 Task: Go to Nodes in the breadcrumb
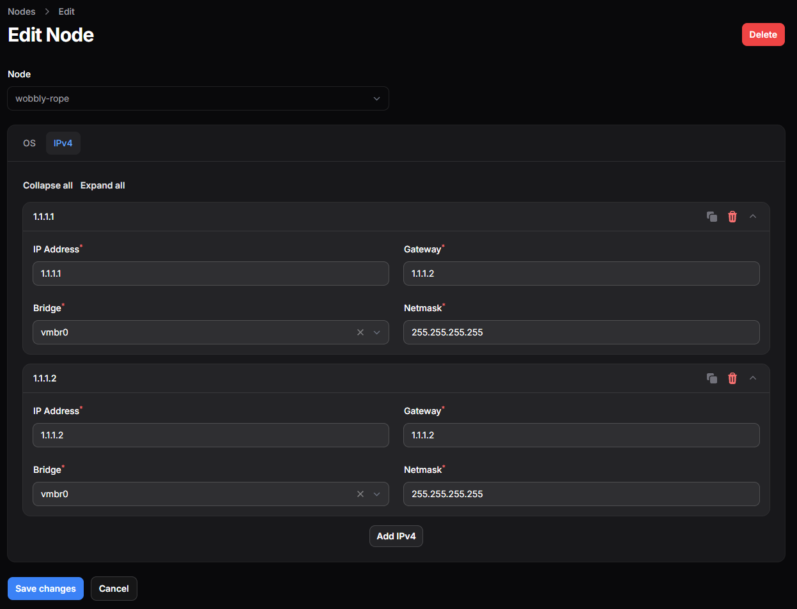pyautogui.click(x=22, y=12)
